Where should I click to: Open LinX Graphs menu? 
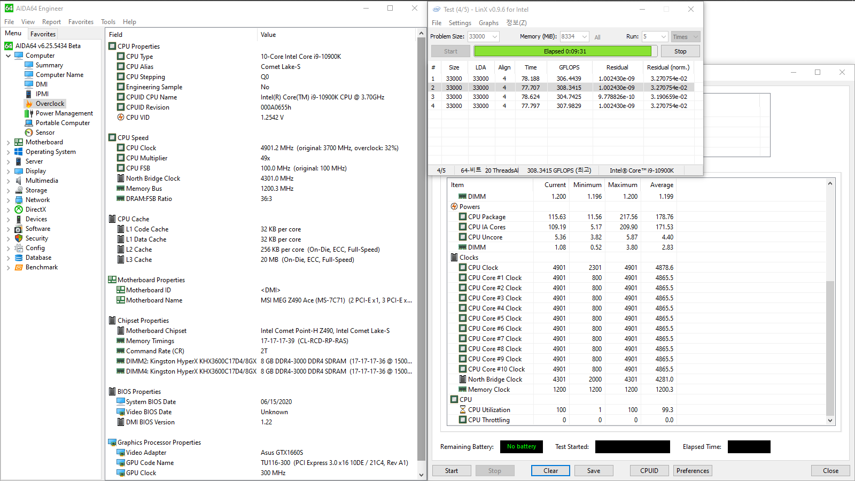click(488, 23)
